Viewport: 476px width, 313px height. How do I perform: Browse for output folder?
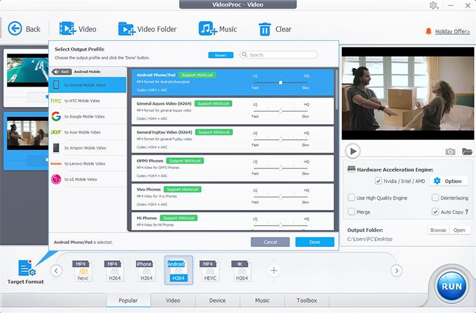tap(438, 230)
